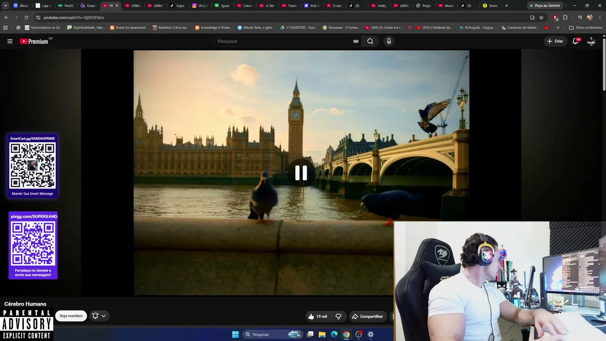Click the Seja membro button
The width and height of the screenshot is (606, 341).
(71, 316)
